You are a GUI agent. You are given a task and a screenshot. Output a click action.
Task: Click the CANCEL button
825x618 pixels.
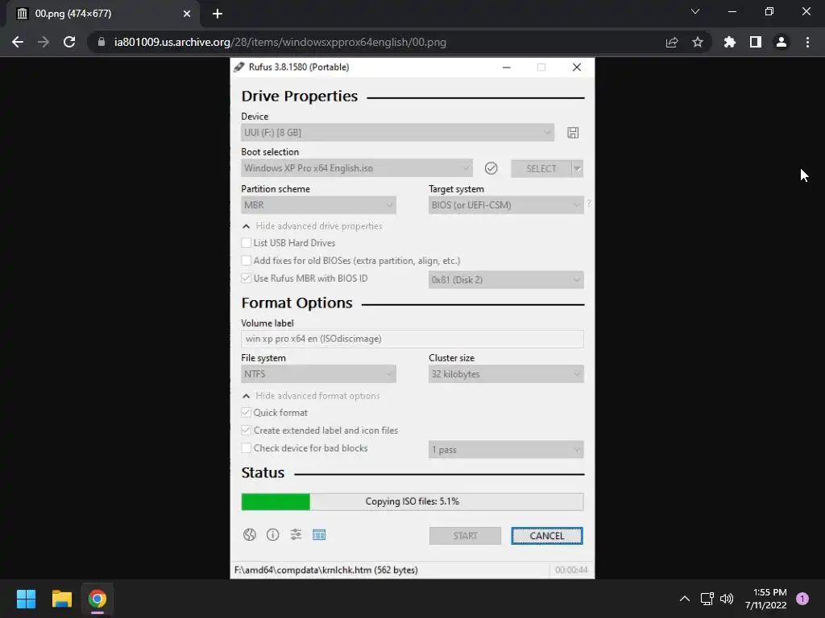click(547, 535)
